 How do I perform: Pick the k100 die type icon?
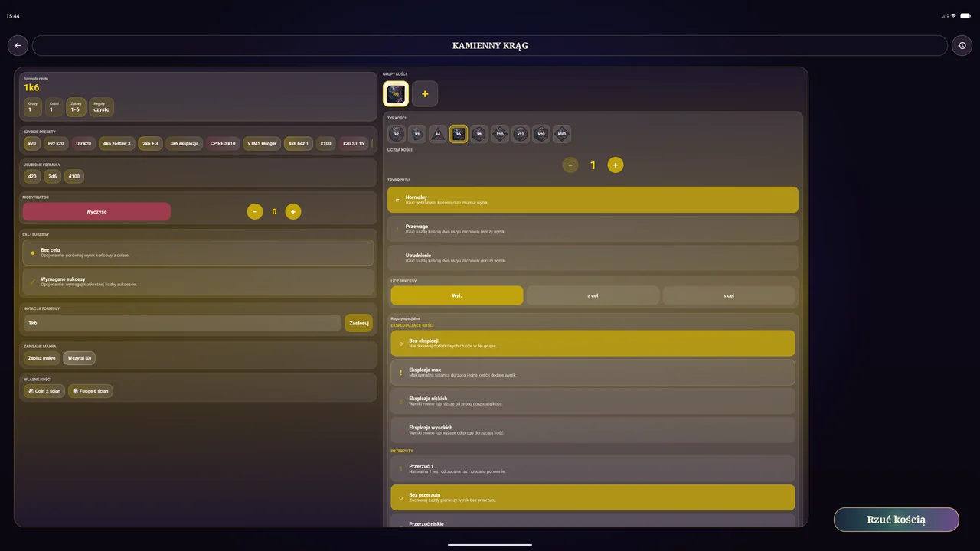[562, 134]
